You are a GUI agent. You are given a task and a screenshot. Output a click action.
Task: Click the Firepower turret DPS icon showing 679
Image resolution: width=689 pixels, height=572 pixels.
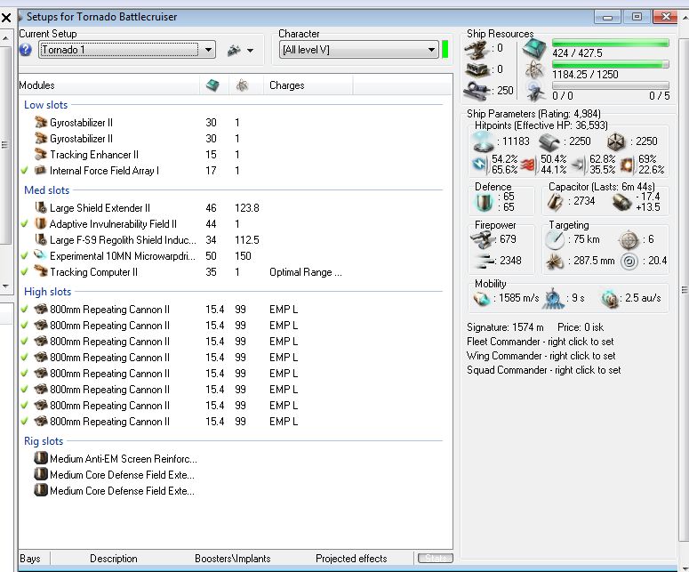coord(482,240)
